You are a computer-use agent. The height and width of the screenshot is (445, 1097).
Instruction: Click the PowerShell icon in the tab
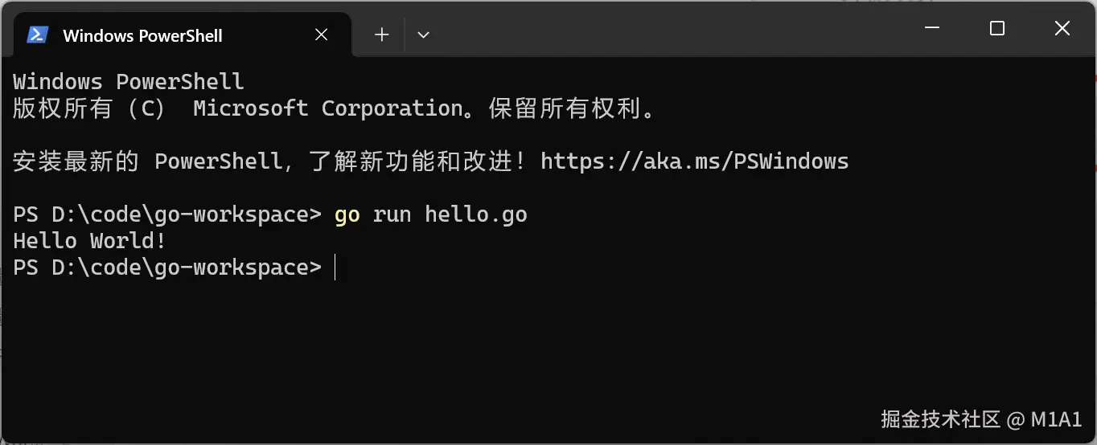coord(36,35)
